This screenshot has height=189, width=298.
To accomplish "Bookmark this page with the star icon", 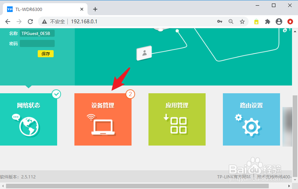I will pyautogui.click(x=242, y=22).
